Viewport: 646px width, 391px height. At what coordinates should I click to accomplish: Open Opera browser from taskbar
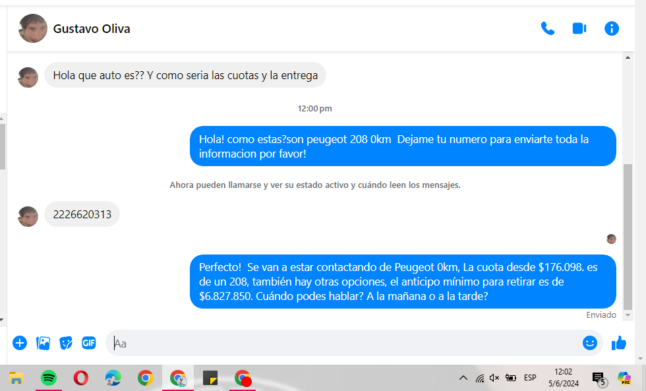pyautogui.click(x=80, y=378)
